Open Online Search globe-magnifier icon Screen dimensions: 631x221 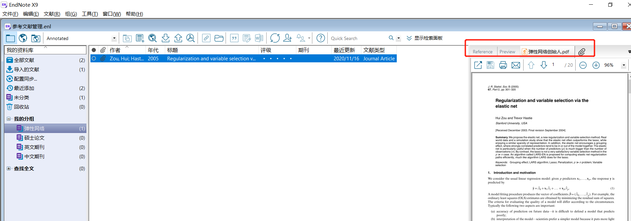pos(152,38)
